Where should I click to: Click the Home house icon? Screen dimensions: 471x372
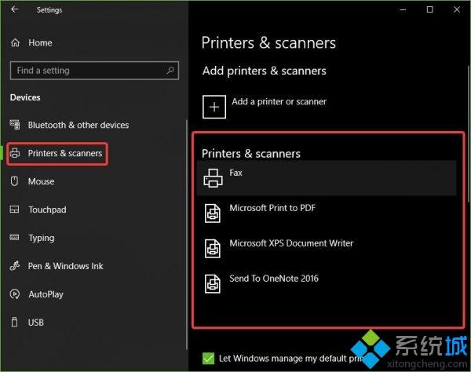[16, 43]
